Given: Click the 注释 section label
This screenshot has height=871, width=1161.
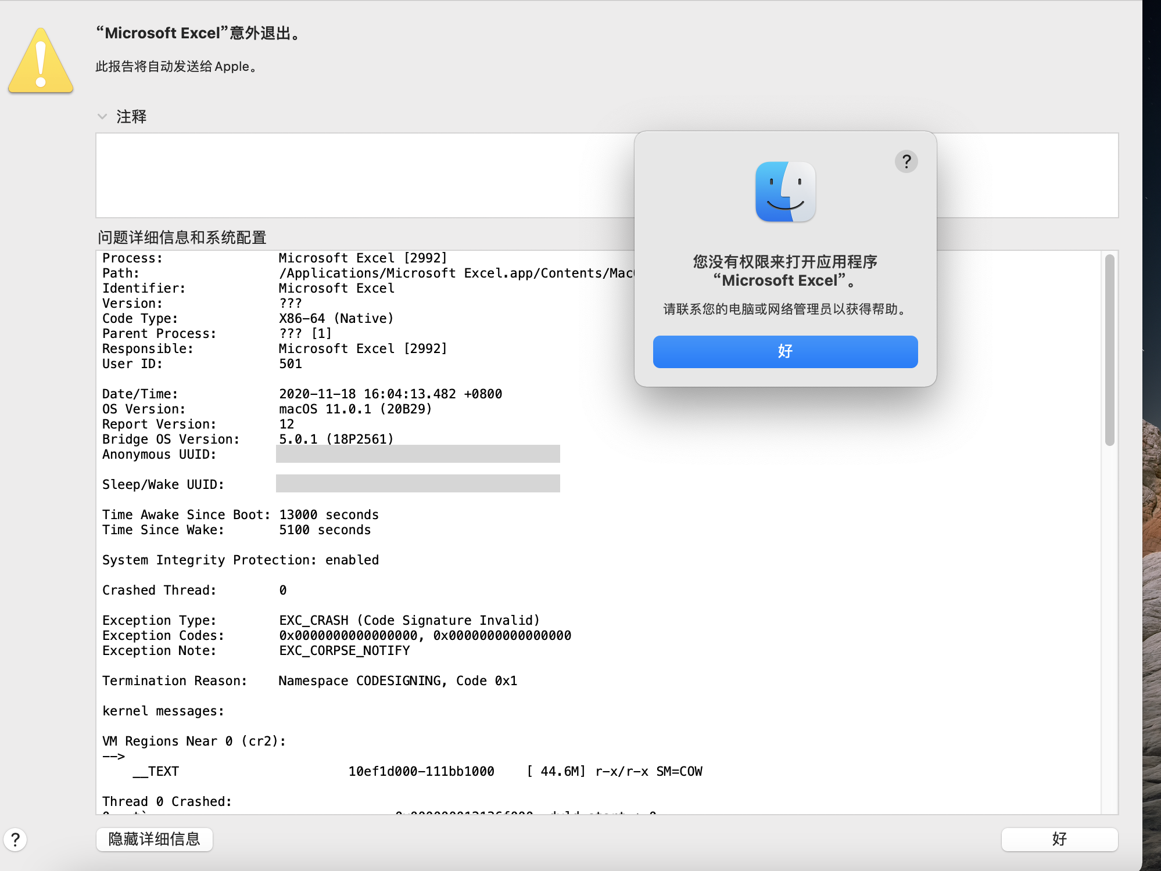Looking at the screenshot, I should [x=132, y=117].
